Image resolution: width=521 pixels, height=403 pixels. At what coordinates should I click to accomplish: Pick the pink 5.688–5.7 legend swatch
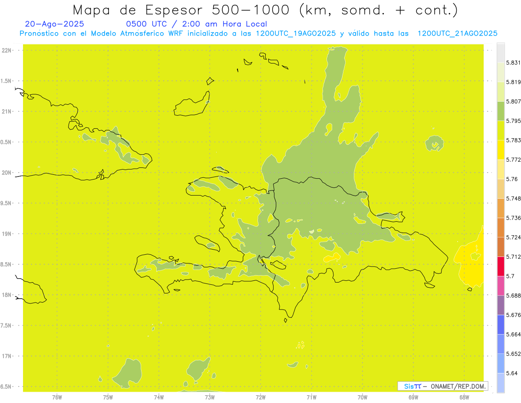point(501,286)
